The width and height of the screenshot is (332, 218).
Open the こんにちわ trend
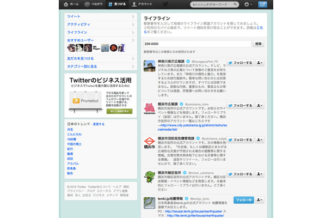coord(75,134)
